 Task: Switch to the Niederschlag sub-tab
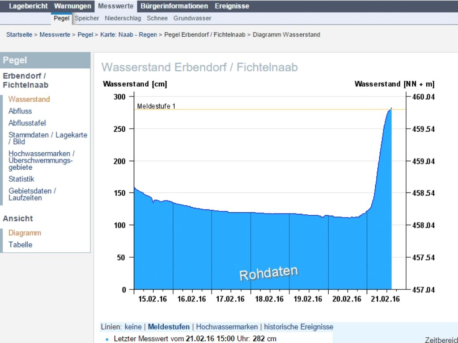coord(123,18)
